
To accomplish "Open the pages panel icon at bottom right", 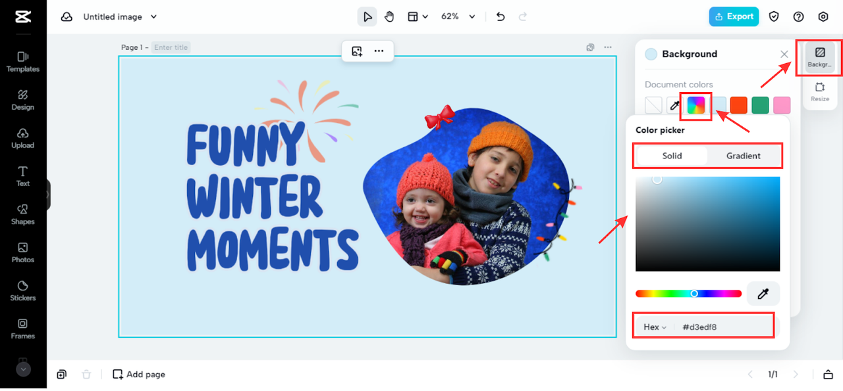I will (828, 374).
